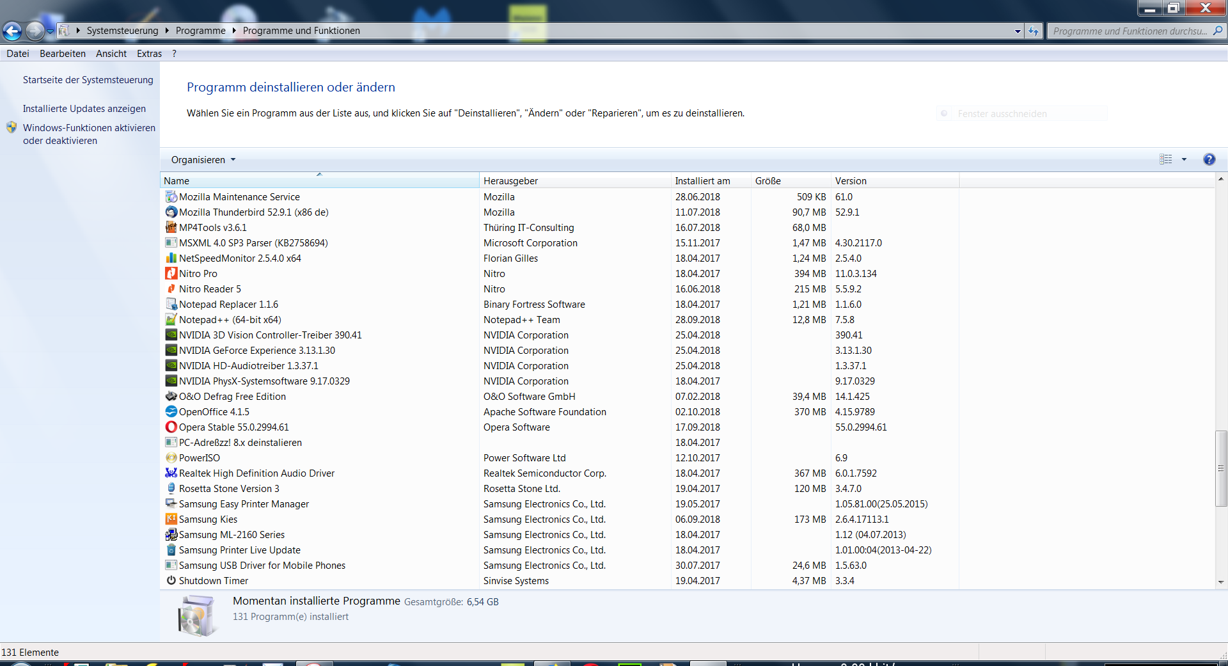Select the NetSpeedMonitor bar chart icon

[x=171, y=258]
